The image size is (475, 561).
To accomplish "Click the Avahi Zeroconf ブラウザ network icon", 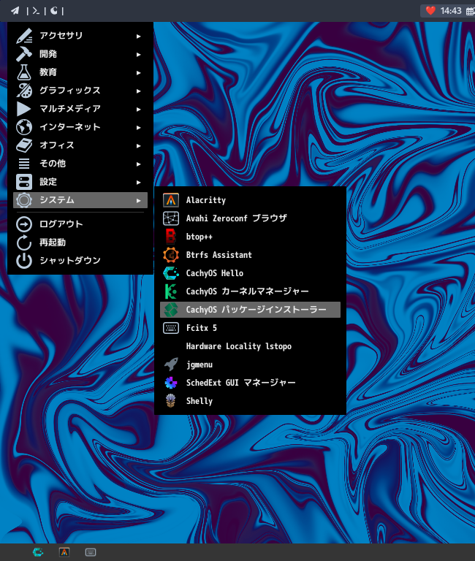I will [x=171, y=218].
